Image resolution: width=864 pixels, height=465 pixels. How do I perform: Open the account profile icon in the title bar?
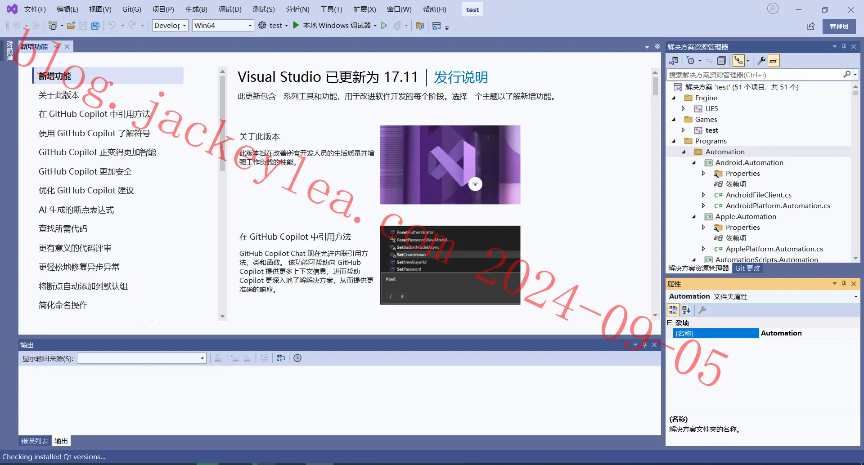point(773,9)
